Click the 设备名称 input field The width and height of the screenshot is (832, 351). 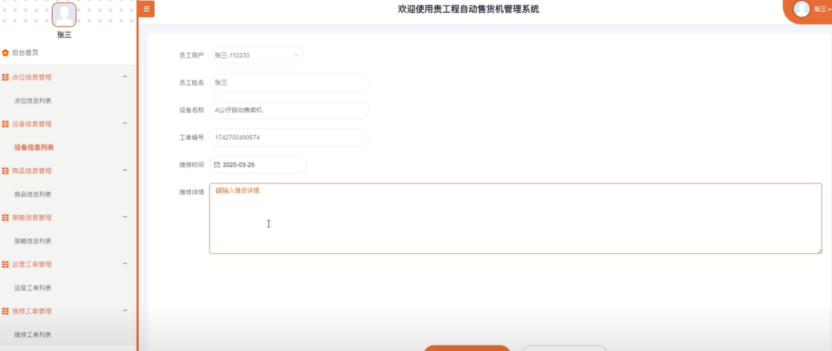point(289,110)
